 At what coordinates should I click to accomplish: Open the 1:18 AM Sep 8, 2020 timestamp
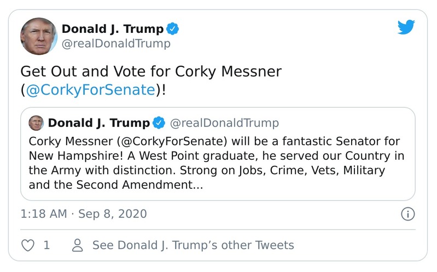pos(84,213)
